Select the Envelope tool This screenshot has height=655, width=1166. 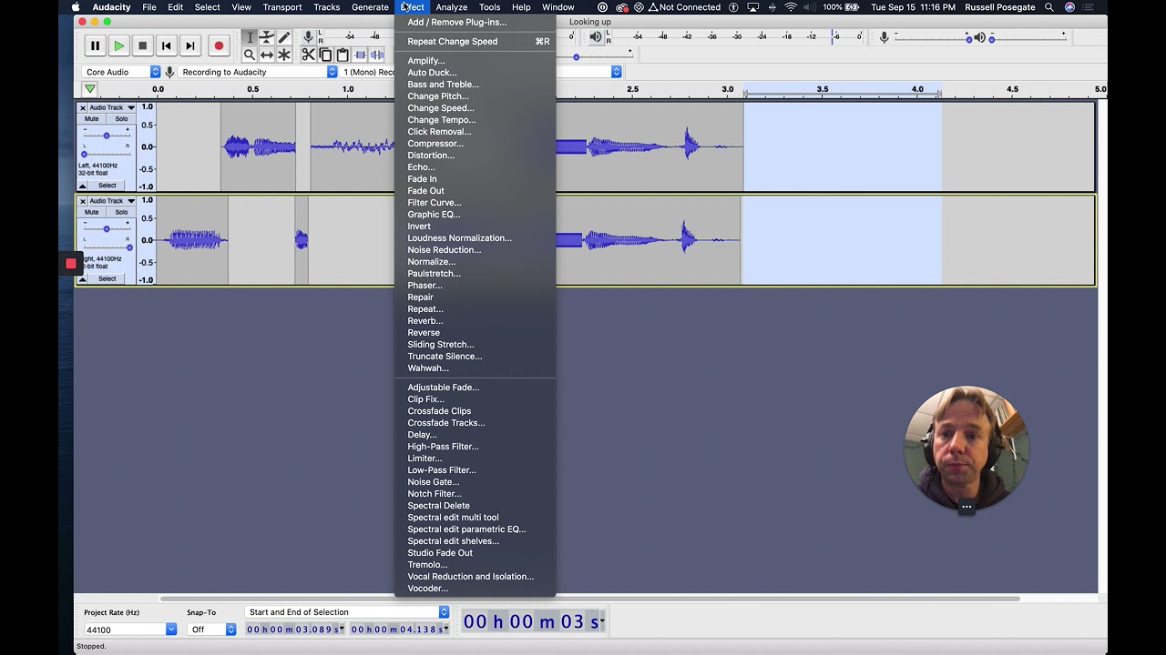pyautogui.click(x=267, y=37)
